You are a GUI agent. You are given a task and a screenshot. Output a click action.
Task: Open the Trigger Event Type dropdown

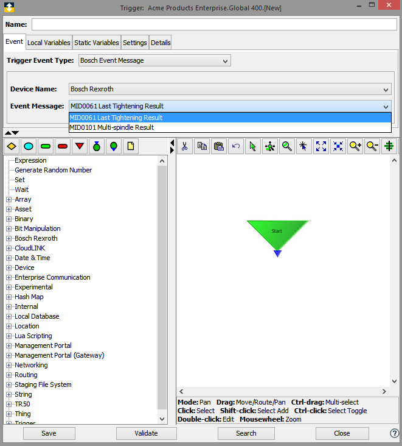pos(154,60)
